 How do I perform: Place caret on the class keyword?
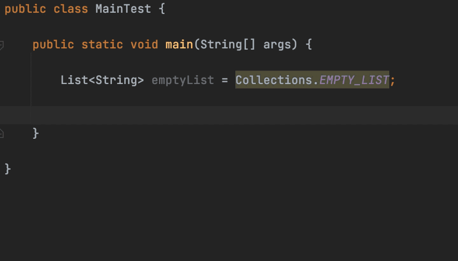point(71,9)
